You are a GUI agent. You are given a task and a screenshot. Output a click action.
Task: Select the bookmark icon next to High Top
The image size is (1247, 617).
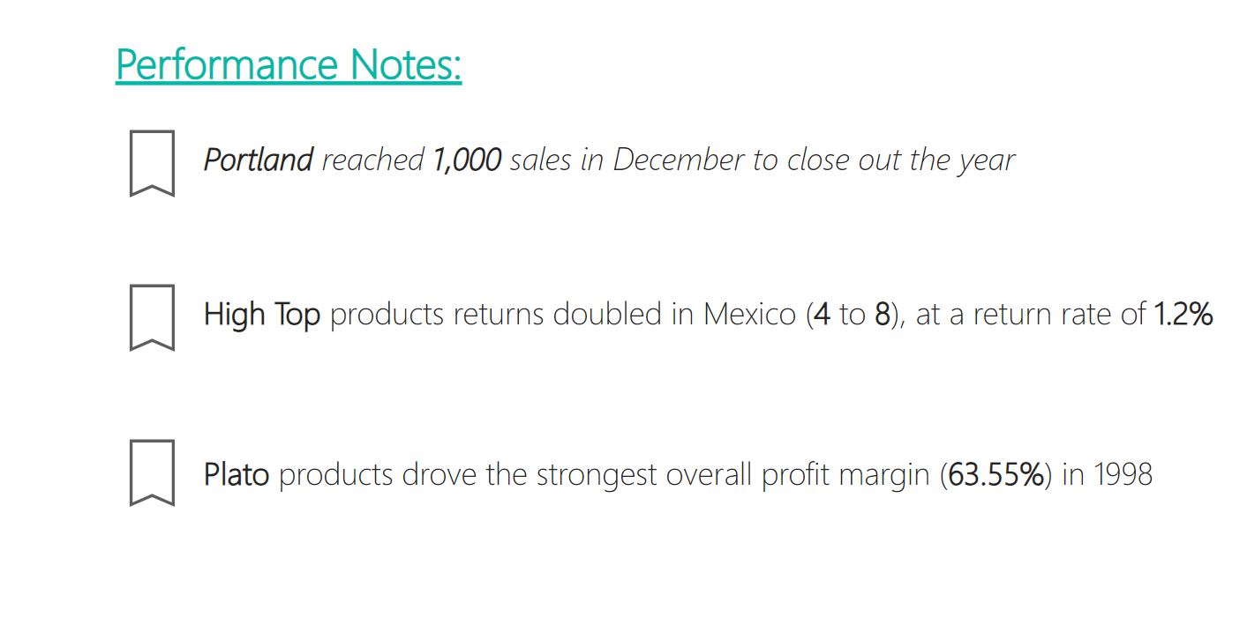pos(152,317)
